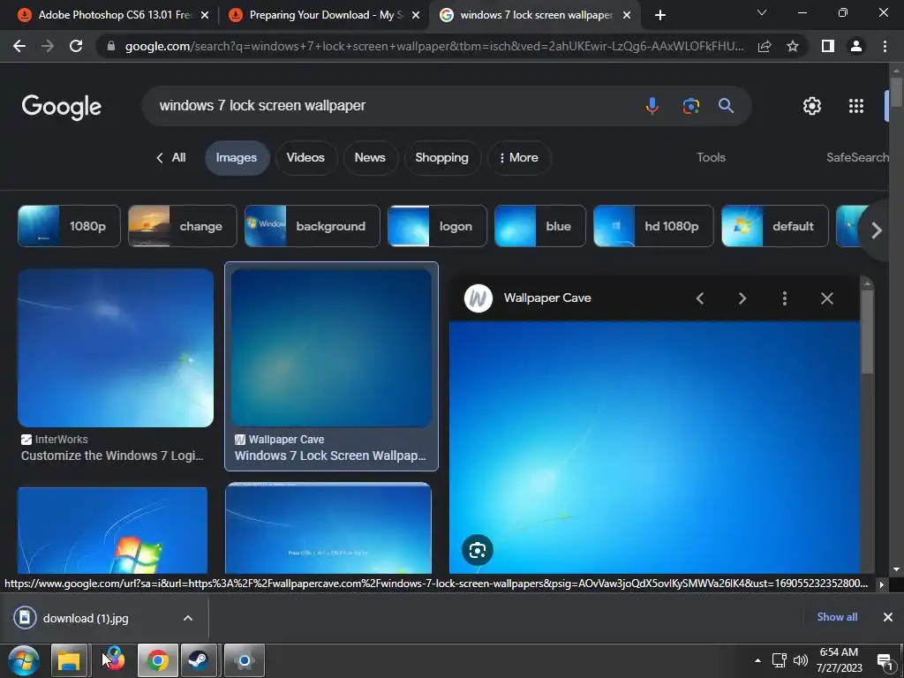Bookmark this page with the star icon
This screenshot has width=904, height=678.
[793, 46]
